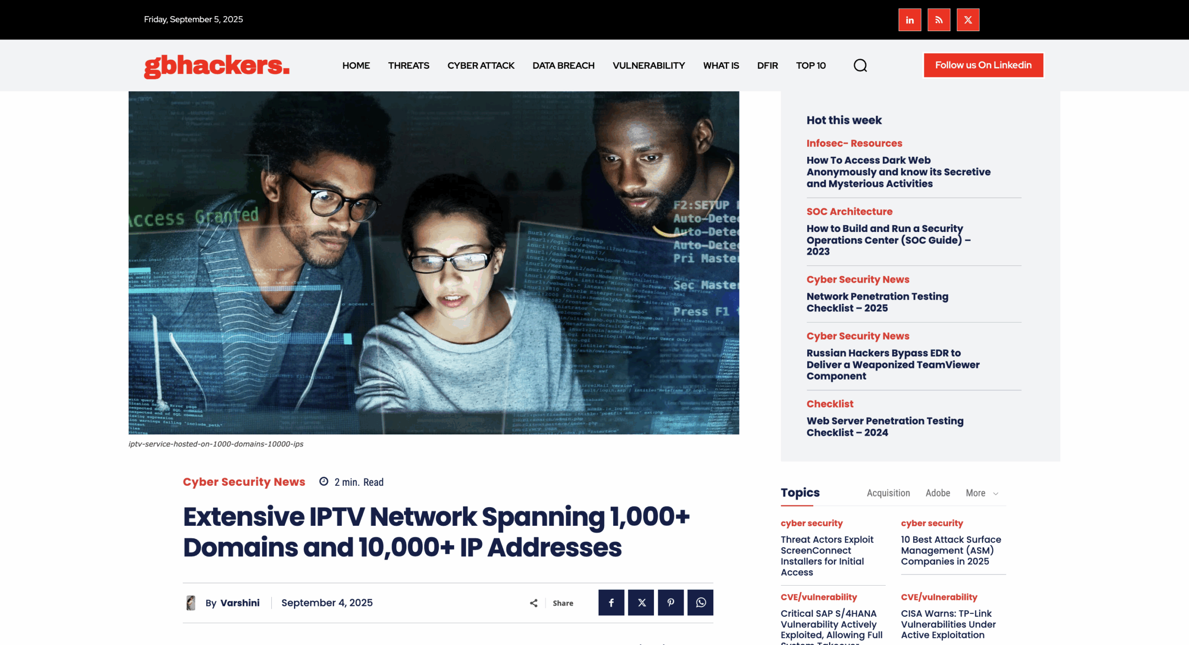Viewport: 1189px width, 645px height.
Task: Click the search magnifier icon
Action: 860,65
